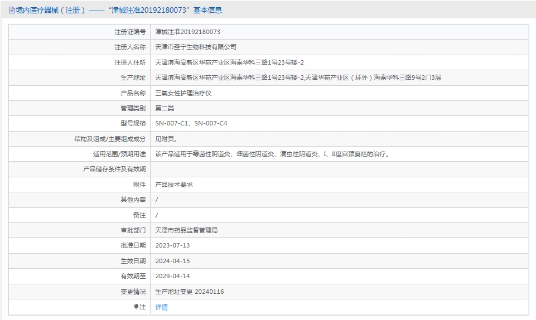Click the slash value in 其他内容 row
This screenshot has width=536, height=320.
coord(157,200)
